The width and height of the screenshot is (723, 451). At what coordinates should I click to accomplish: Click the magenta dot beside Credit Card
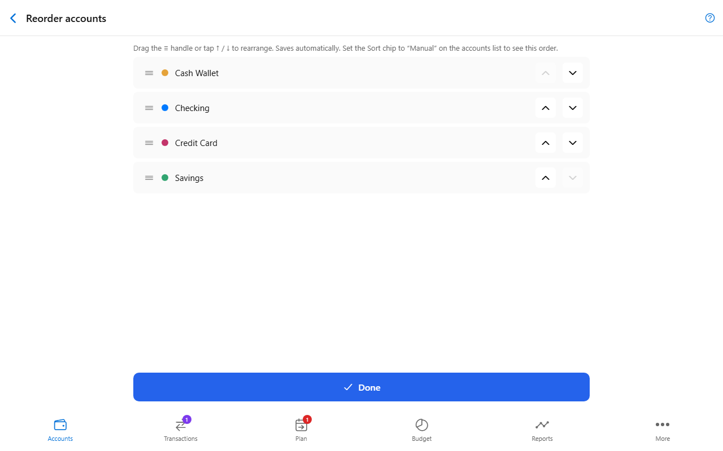165,143
